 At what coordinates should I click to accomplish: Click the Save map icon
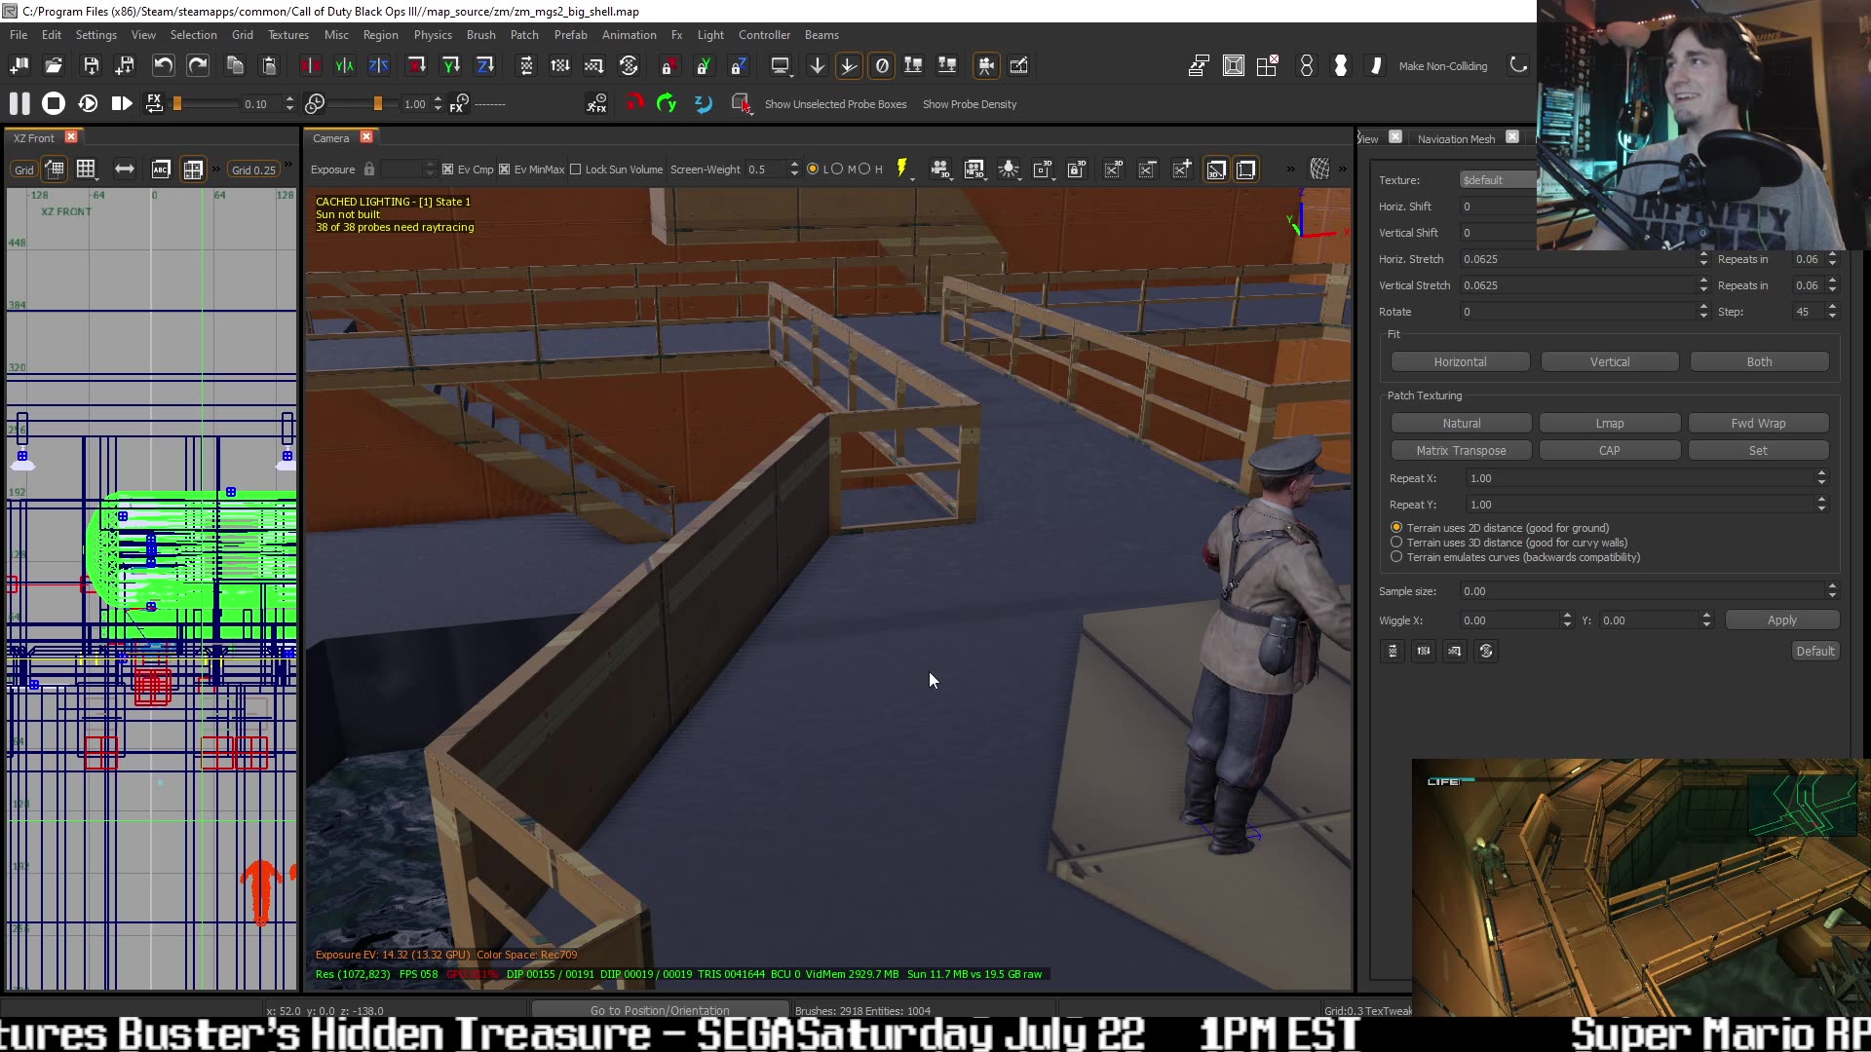pyautogui.click(x=91, y=65)
